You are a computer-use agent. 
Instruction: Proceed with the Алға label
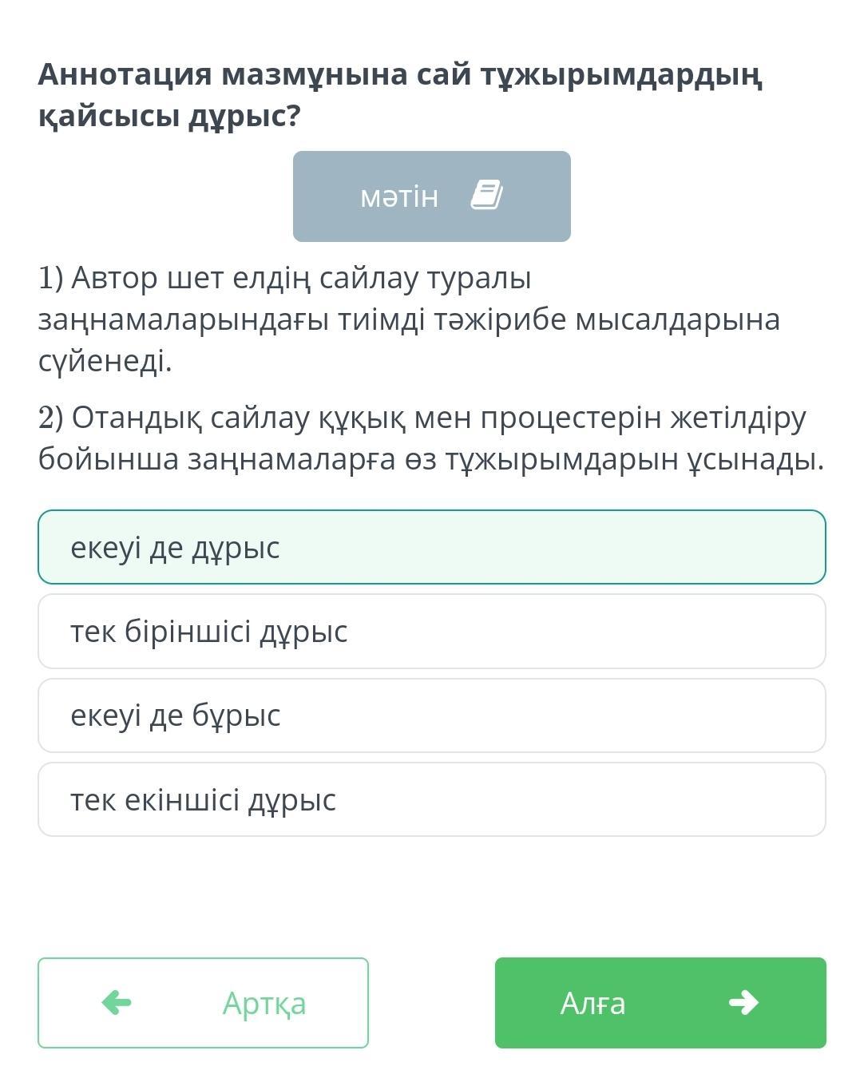(x=592, y=1003)
